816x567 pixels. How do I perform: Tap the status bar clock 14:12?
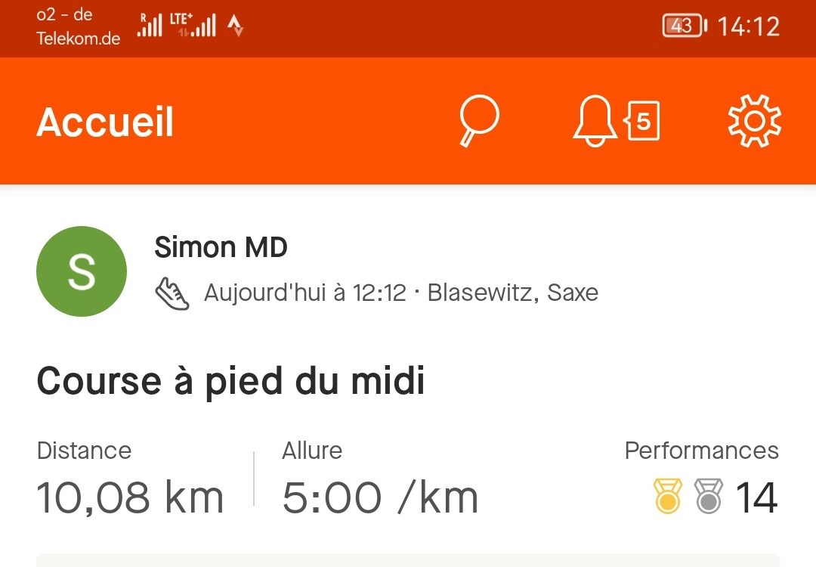click(x=749, y=26)
